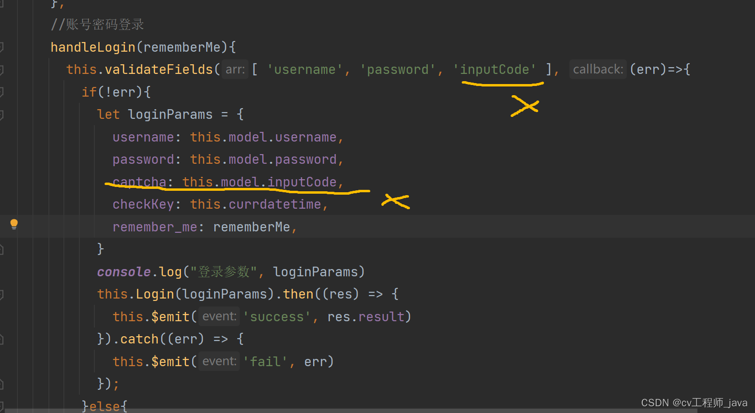Viewport: 755px width, 413px height.
Task: Click the username: object key
Action: pyautogui.click(x=147, y=137)
